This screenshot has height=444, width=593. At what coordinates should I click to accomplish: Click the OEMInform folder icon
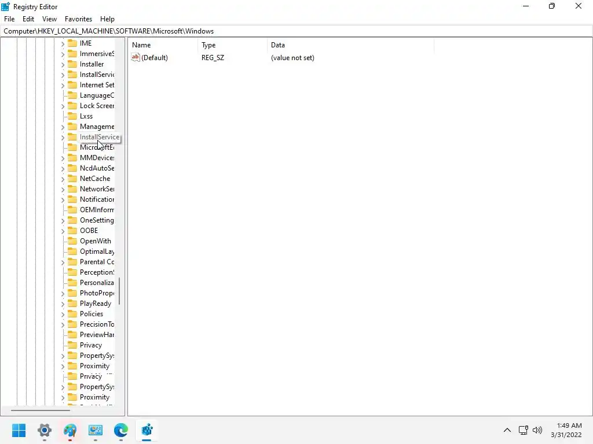(x=72, y=210)
